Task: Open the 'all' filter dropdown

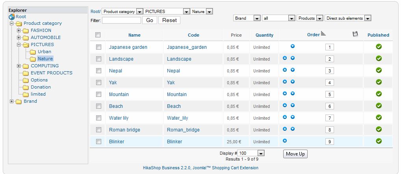Action: coord(278,18)
